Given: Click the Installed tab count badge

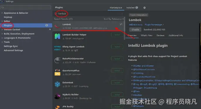Looking at the screenshot, I should click(137, 8).
